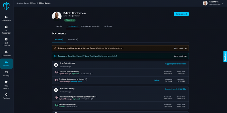The height and width of the screenshot is (113, 227).
Task: Open the Companies sidebar icon
Action: (6, 52)
